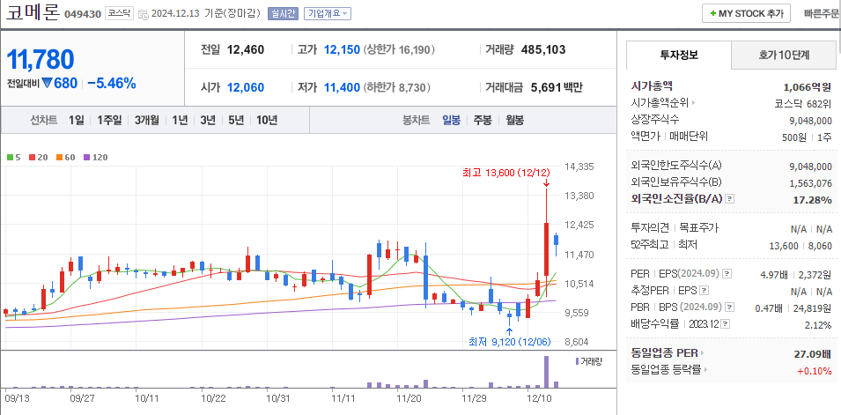Select the 1일 line chart period
The image size is (841, 415).
click(76, 120)
